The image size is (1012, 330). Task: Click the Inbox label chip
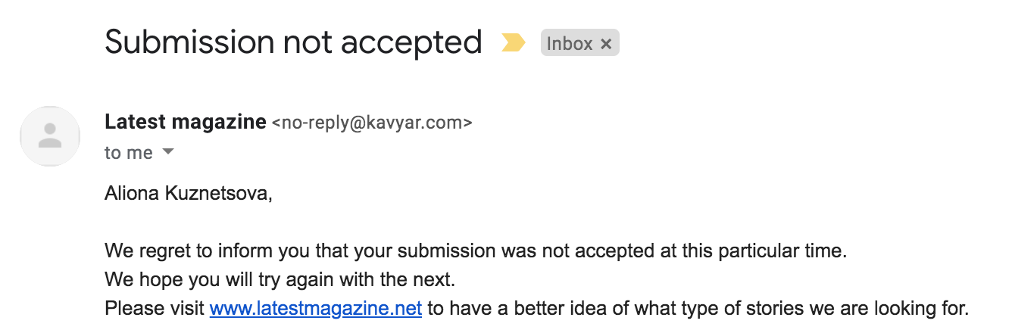579,43
